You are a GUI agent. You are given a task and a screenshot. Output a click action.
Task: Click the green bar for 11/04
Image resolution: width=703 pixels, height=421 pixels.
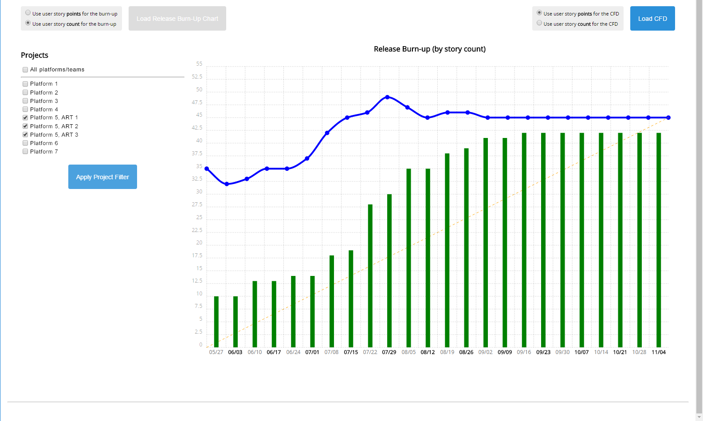[x=659, y=240]
